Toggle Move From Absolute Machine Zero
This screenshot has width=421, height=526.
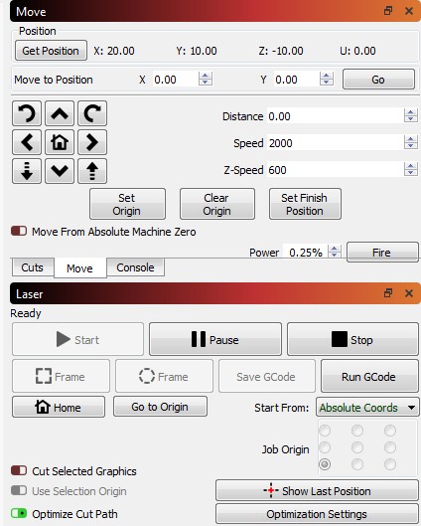[x=19, y=231]
